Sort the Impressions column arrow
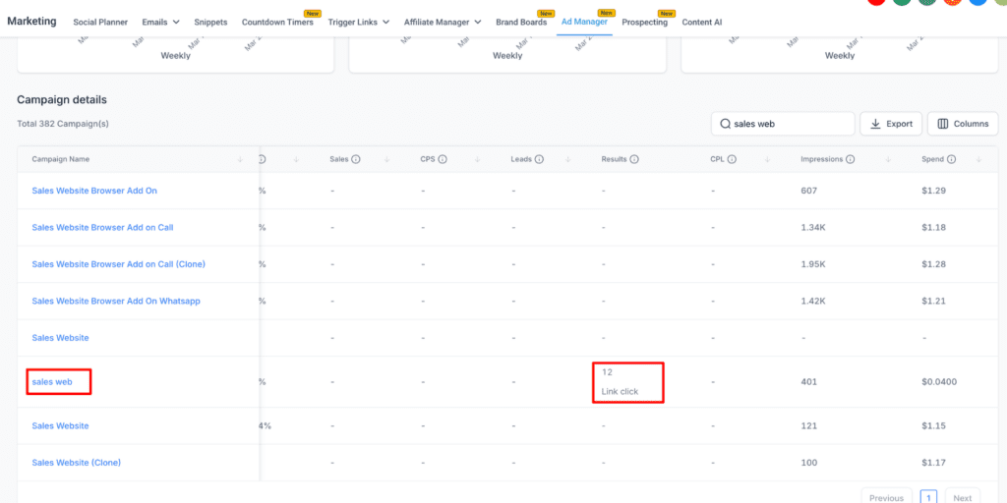This screenshot has width=1007, height=503. click(888, 159)
